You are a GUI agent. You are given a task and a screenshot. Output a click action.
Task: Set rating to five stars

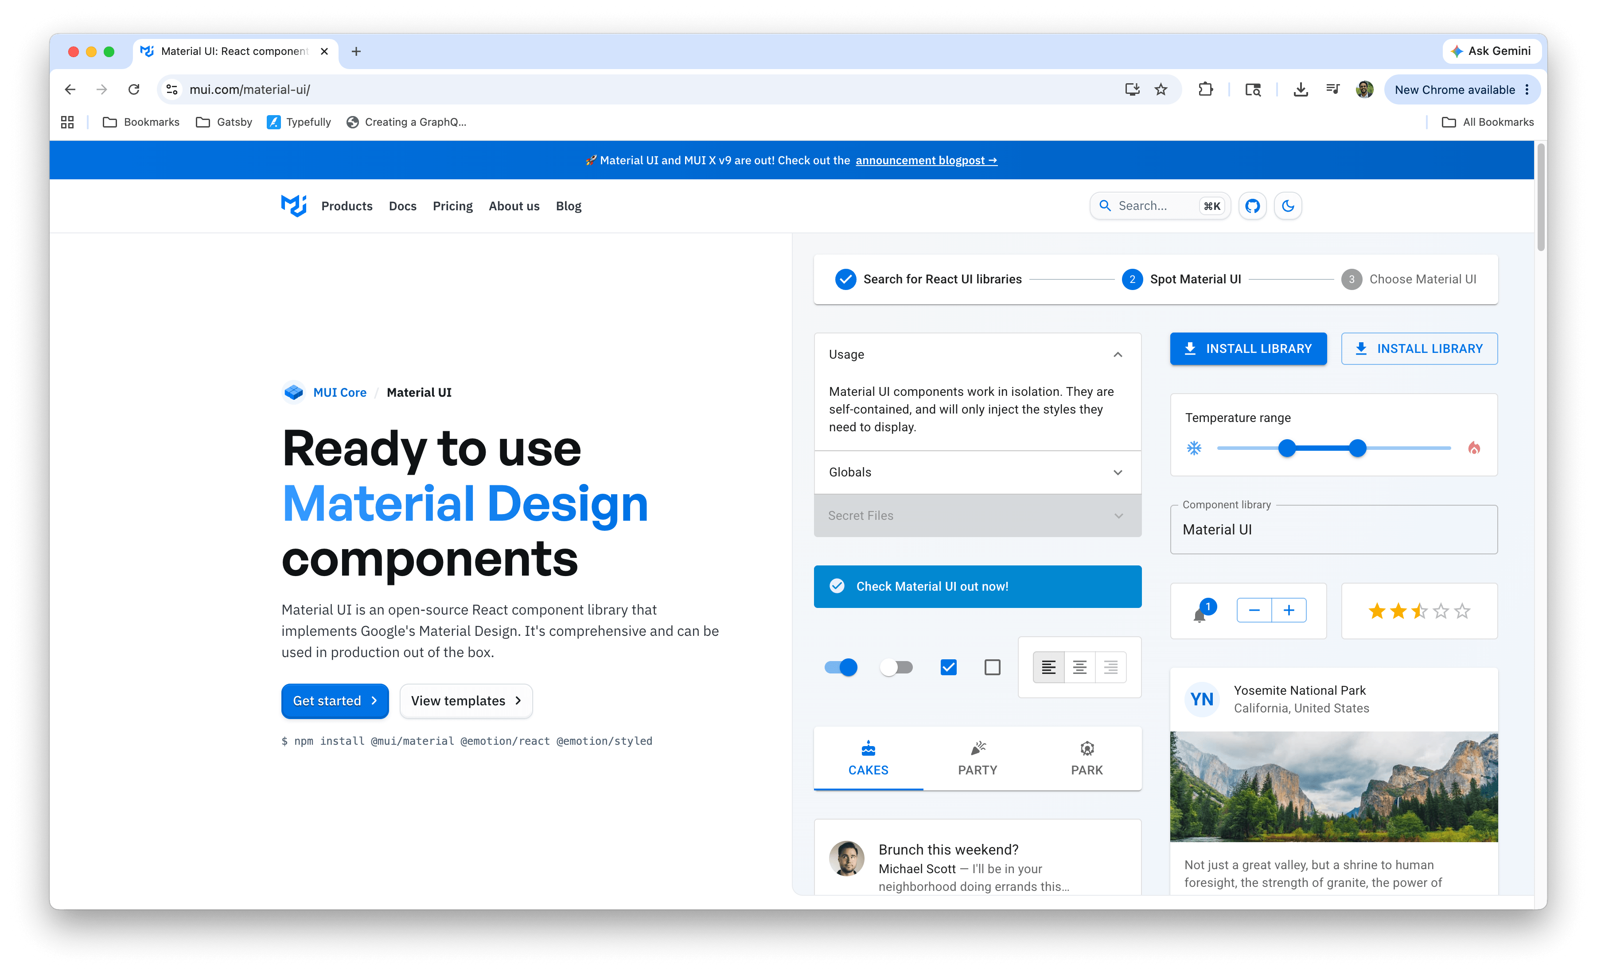[1462, 611]
